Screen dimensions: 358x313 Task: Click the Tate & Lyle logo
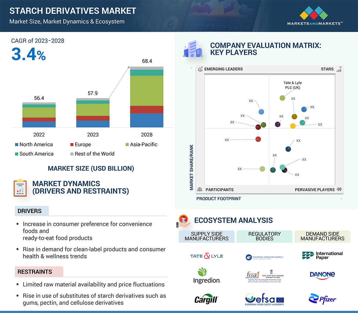(207, 256)
